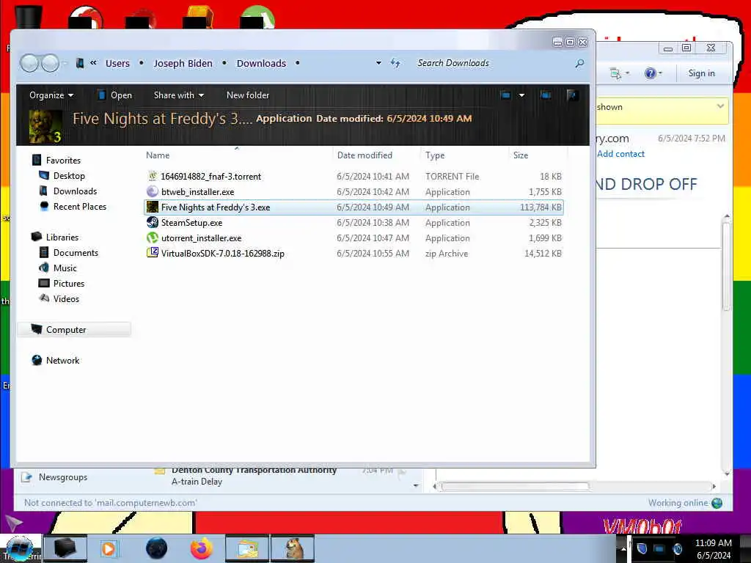The image size is (751, 563).
Task: Click the Favorites header in navigation pane
Action: [x=63, y=161]
